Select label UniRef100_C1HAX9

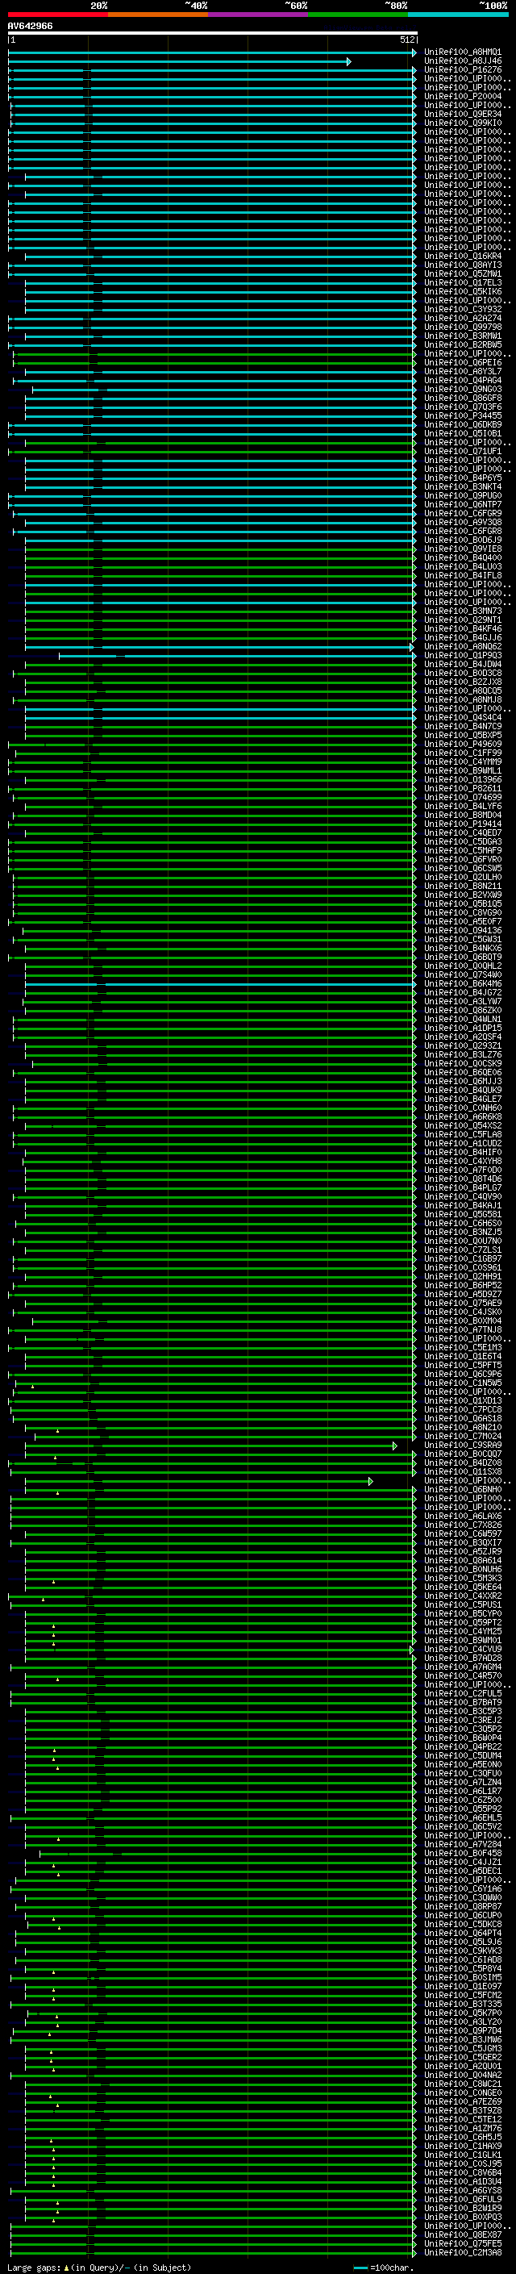462,2147
